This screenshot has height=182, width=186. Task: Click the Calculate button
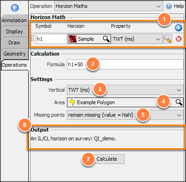(x=107, y=159)
